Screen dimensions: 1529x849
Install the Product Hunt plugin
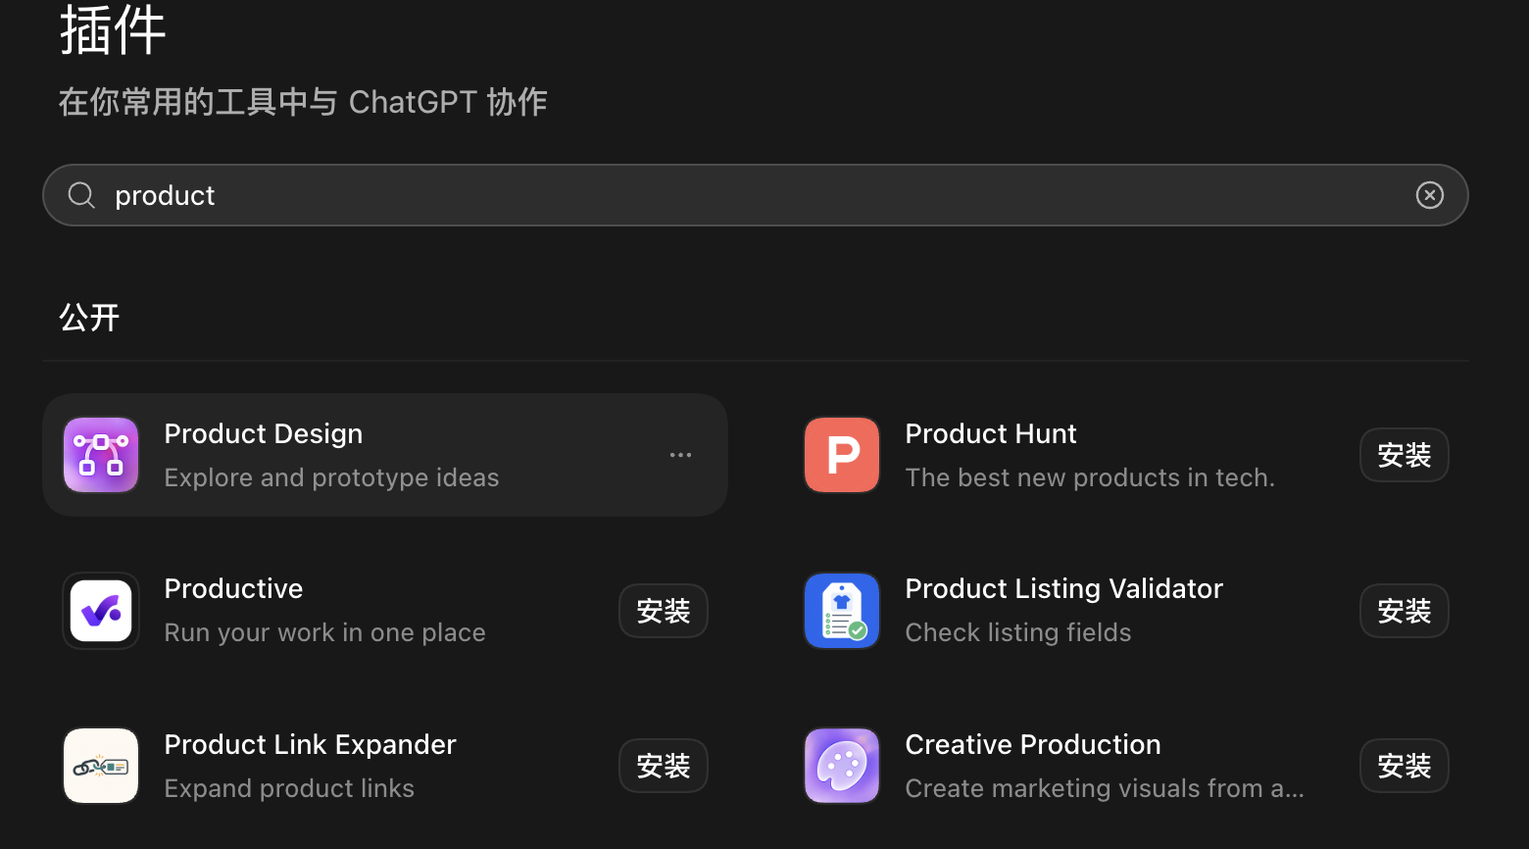[1405, 455]
